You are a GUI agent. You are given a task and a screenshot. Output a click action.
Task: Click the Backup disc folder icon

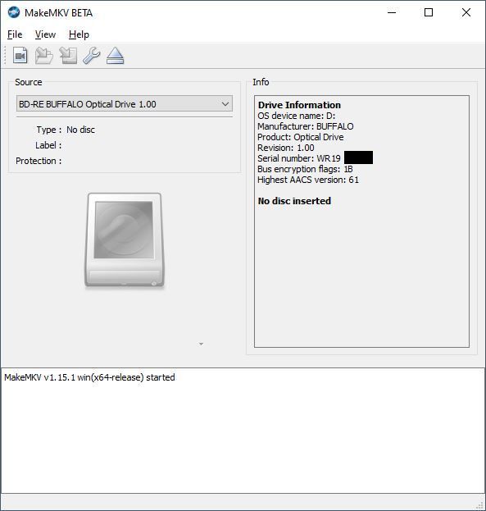(x=44, y=56)
